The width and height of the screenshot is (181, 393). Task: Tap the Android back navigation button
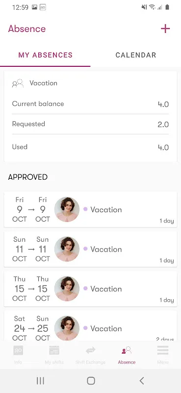pyautogui.click(x=142, y=381)
